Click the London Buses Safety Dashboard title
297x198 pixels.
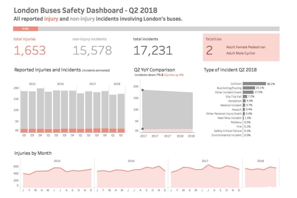tap(85, 10)
